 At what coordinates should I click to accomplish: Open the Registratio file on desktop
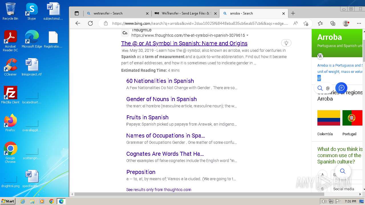(x=53, y=39)
